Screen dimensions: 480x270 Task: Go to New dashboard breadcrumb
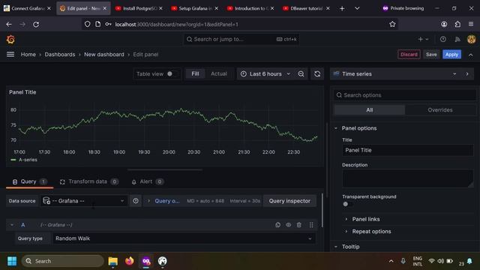tap(104, 55)
